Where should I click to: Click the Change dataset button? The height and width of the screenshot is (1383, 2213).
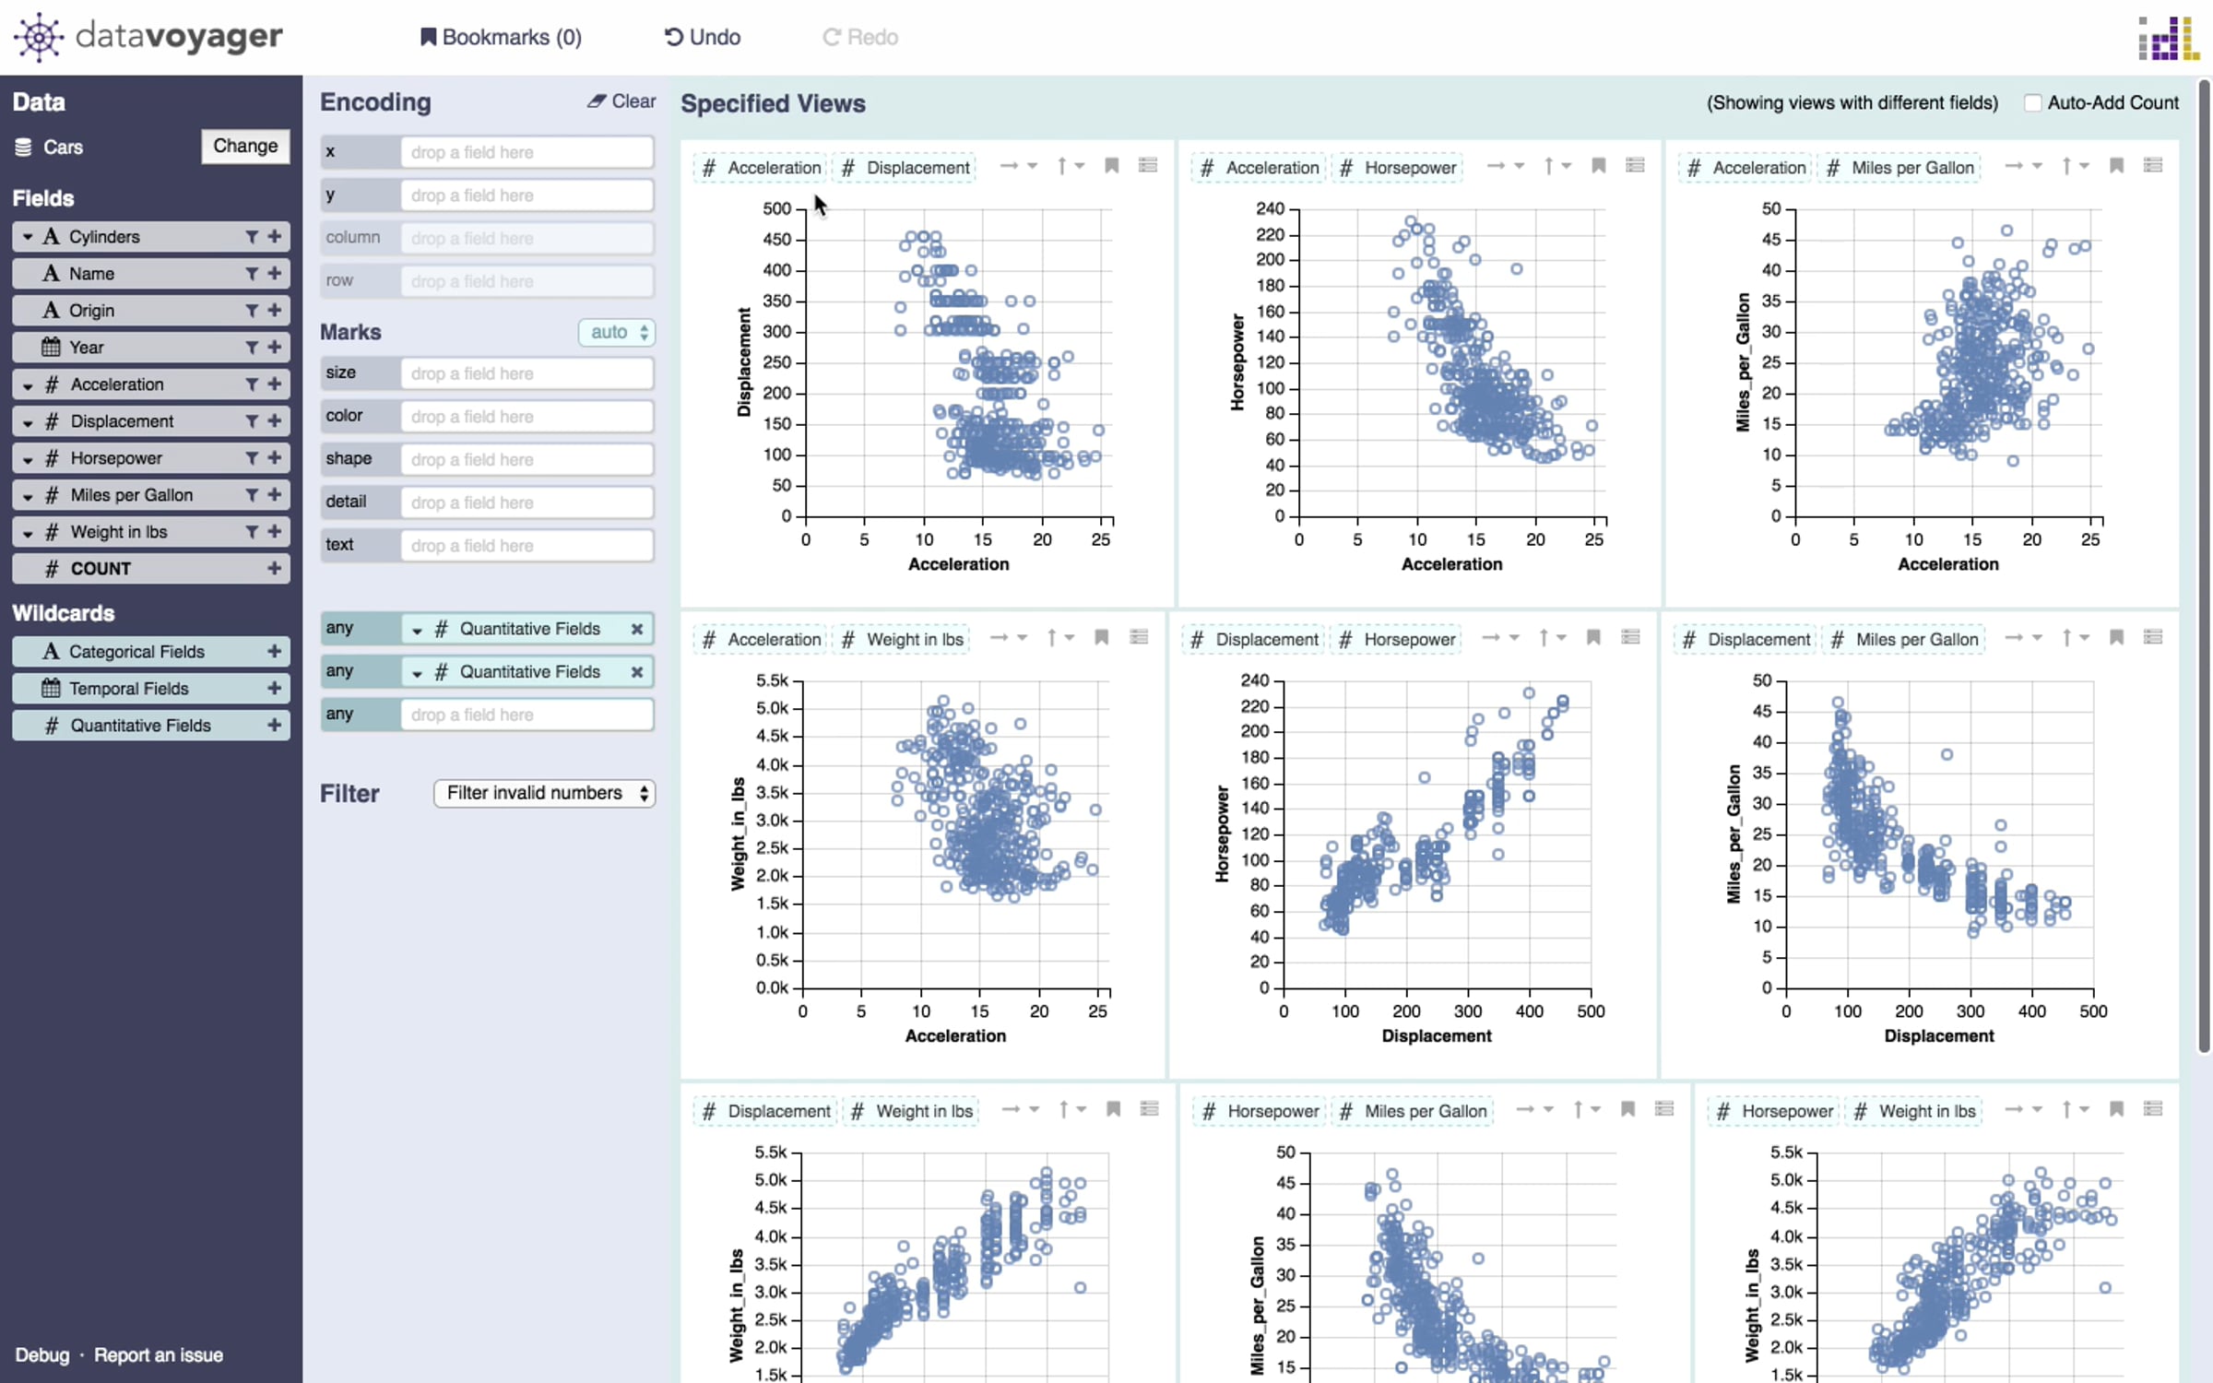[x=245, y=146]
